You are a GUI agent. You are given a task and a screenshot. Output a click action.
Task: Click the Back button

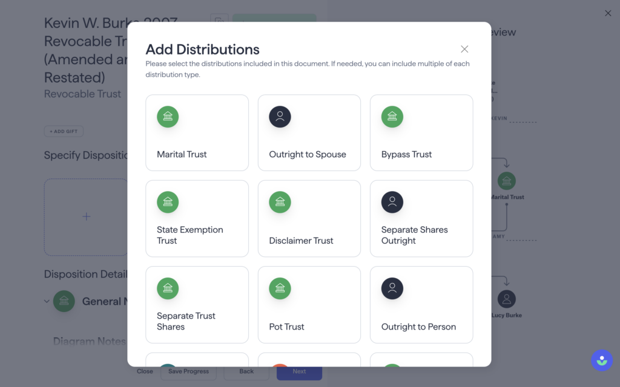(x=246, y=372)
